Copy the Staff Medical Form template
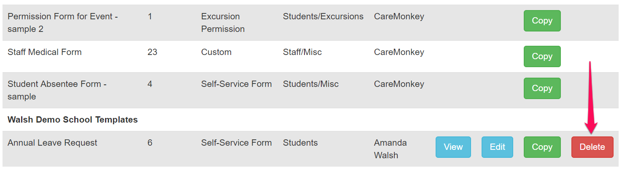 coord(542,57)
